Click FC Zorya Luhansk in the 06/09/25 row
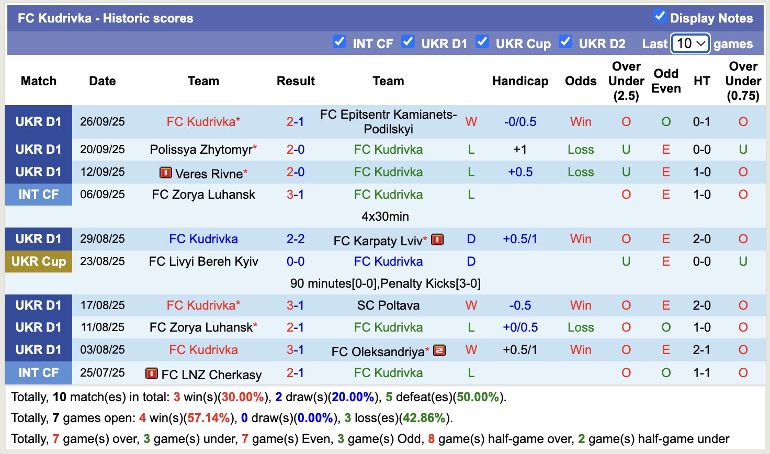Screen dimensions: 770x454 [x=203, y=195]
